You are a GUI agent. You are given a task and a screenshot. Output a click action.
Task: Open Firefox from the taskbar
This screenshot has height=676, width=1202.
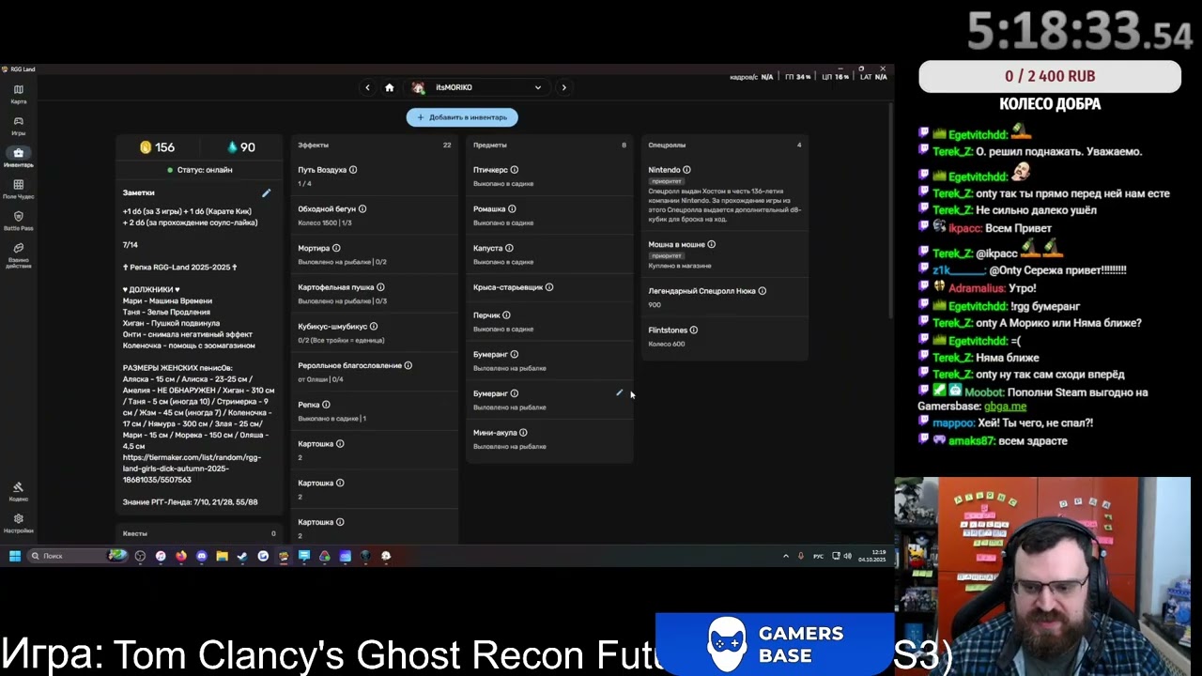[x=181, y=556]
